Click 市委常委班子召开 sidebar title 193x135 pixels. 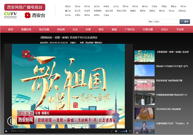tap(172, 123)
